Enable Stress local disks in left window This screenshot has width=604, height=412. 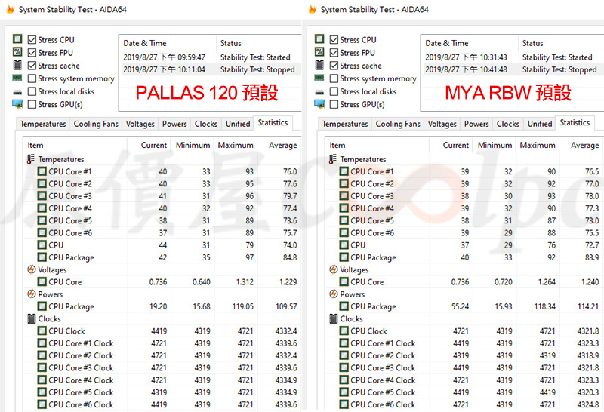pos(32,91)
